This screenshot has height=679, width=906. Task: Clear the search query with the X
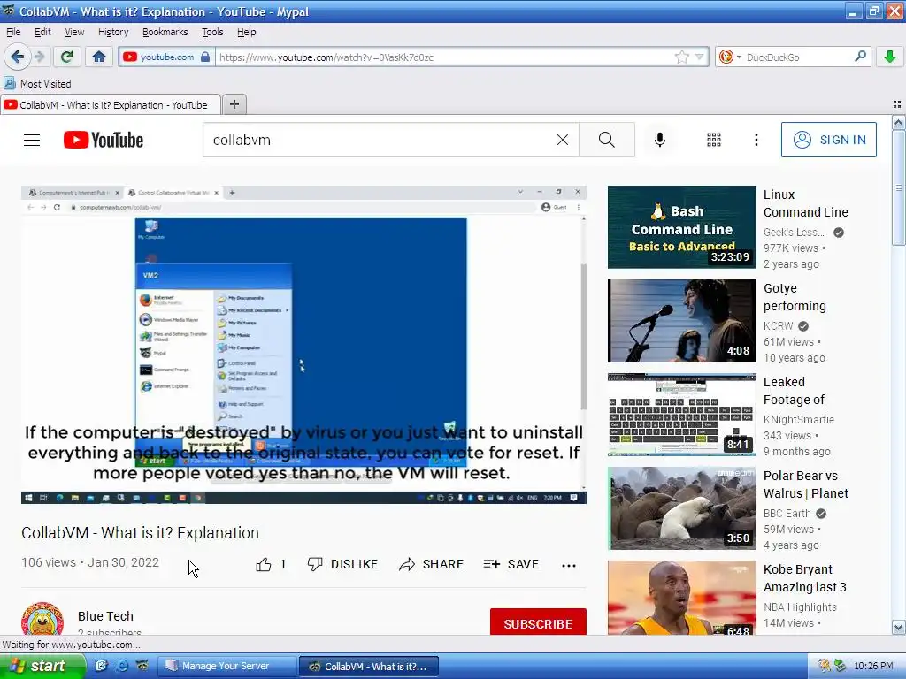click(562, 140)
